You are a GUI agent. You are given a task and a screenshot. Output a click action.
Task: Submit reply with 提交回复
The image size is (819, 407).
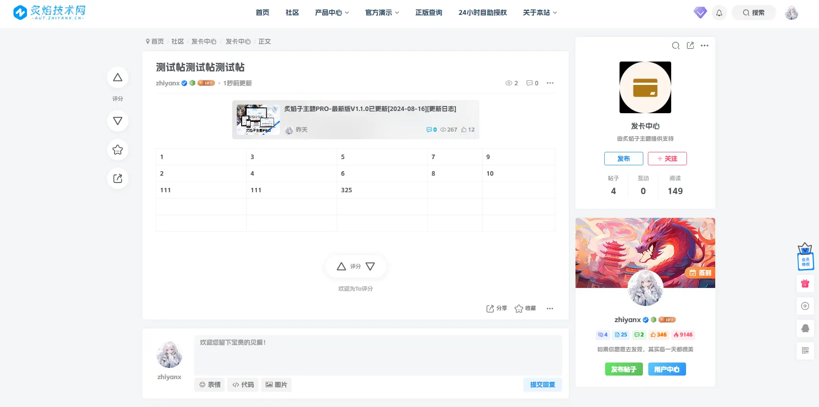pos(543,385)
